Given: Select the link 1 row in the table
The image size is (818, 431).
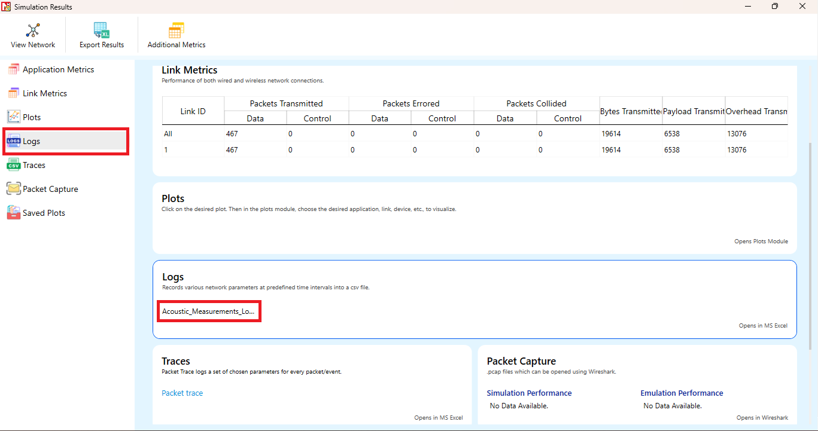Looking at the screenshot, I should (475, 150).
